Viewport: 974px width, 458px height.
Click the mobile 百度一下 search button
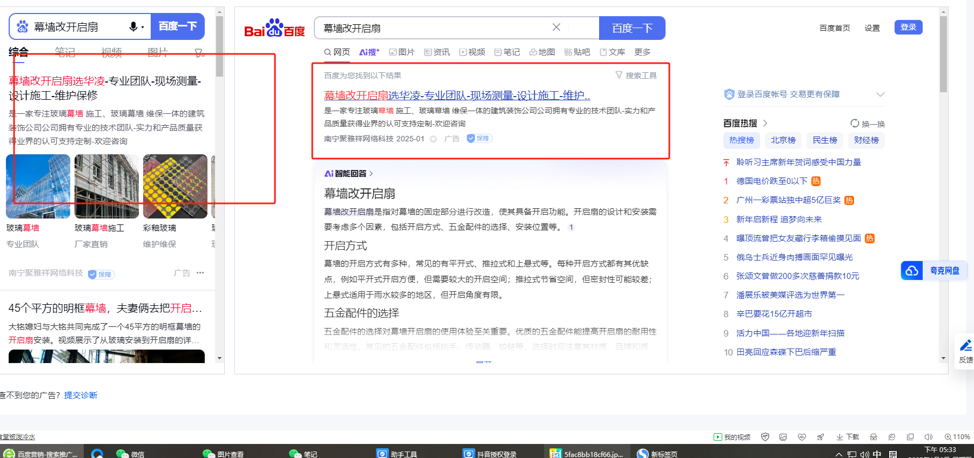point(177,26)
